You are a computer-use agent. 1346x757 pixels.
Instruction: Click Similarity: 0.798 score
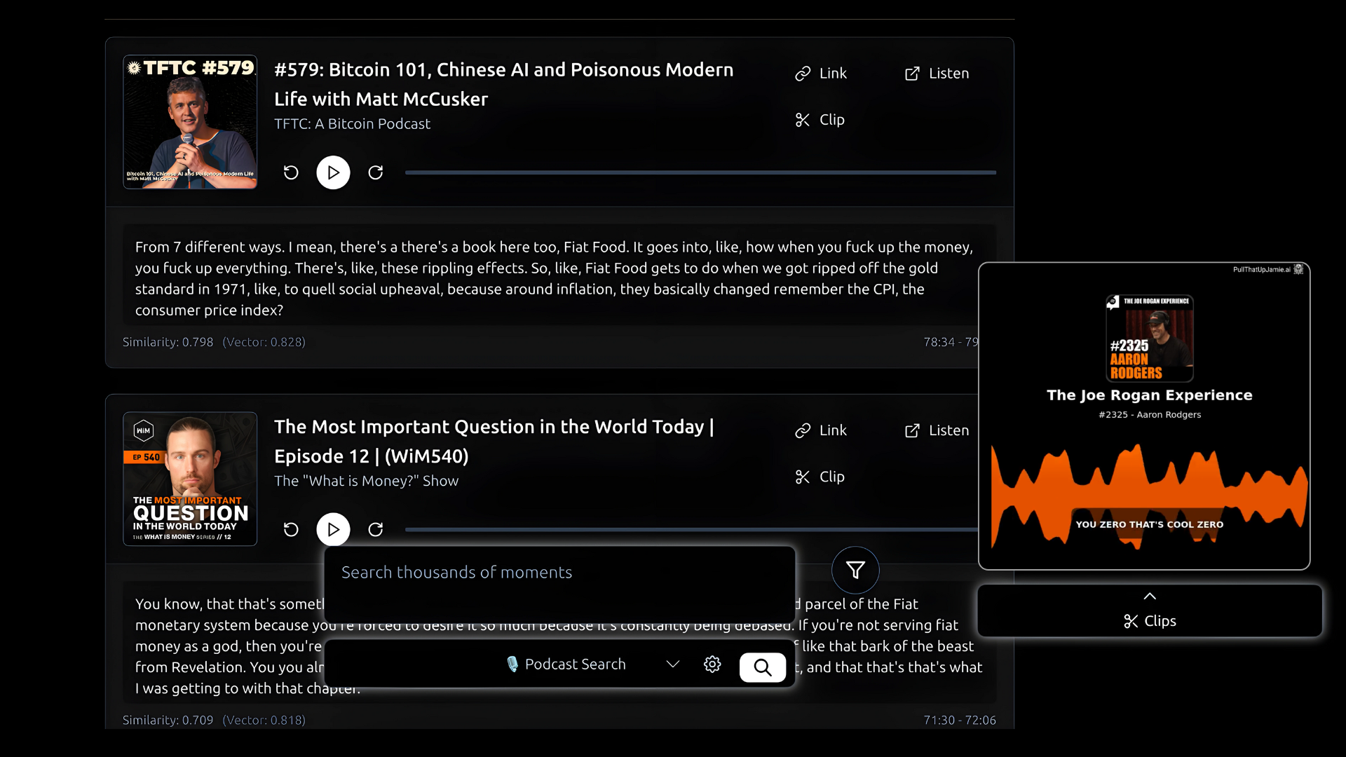tap(168, 342)
